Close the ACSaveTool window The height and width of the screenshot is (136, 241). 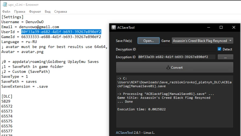pyautogui.click(x=234, y=27)
